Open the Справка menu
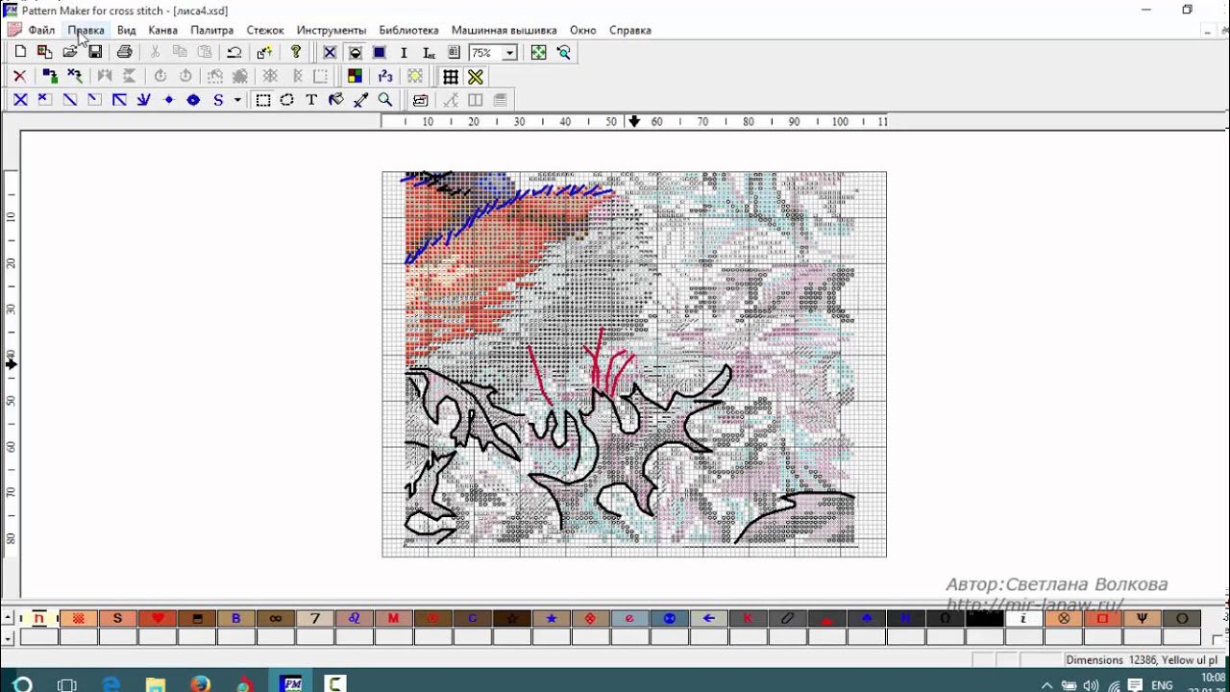Viewport: 1230px width, 692px height. [x=630, y=30]
